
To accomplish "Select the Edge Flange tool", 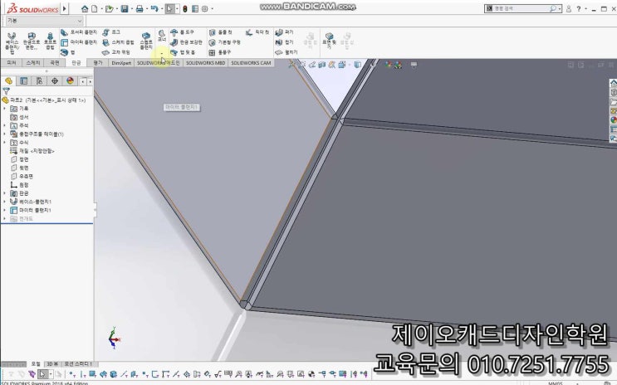I will 79,32.
